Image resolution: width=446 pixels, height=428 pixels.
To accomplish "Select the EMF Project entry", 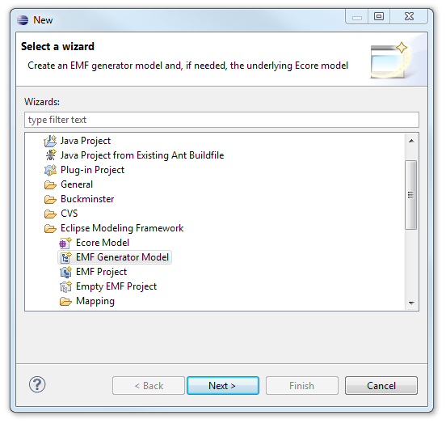I will pos(101,272).
